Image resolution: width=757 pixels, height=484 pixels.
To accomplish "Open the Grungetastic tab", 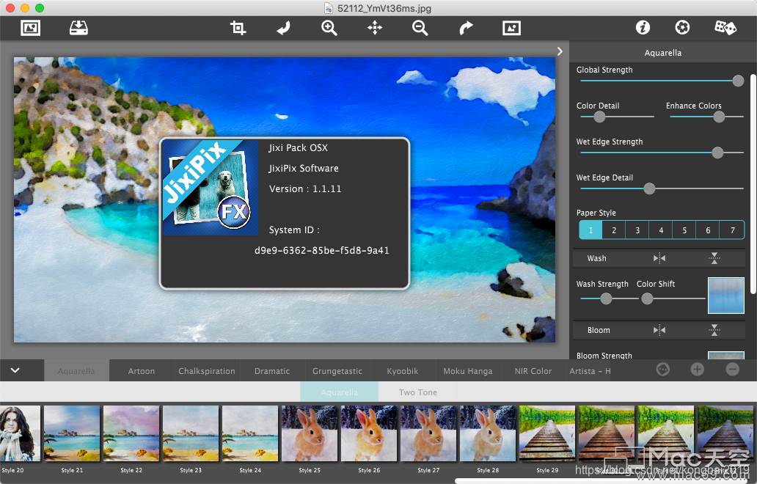I will click(x=337, y=371).
